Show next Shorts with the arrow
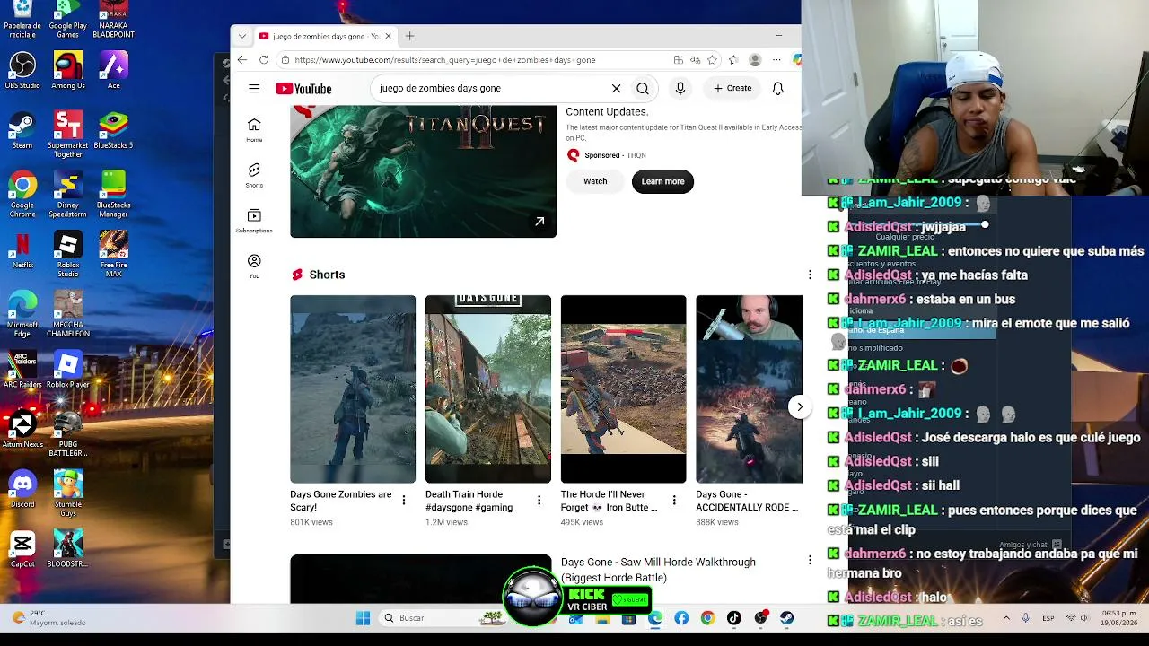The width and height of the screenshot is (1149, 646). 800,407
